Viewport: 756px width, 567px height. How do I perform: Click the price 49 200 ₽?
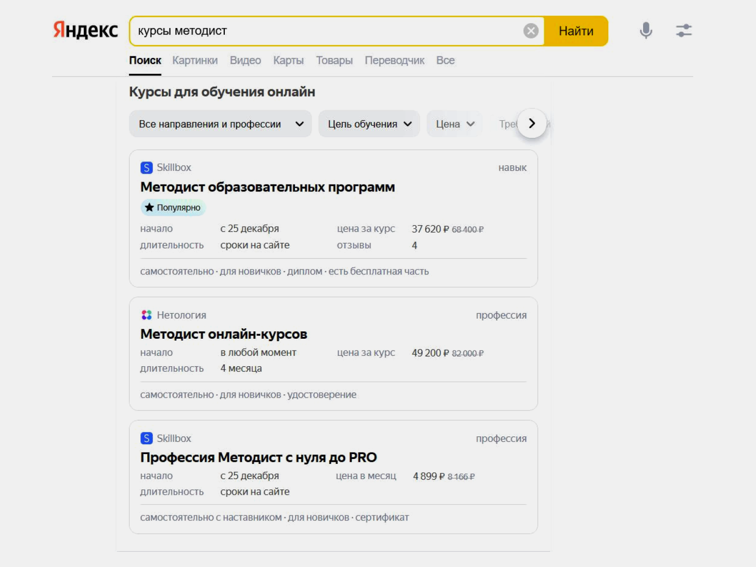pyautogui.click(x=430, y=353)
